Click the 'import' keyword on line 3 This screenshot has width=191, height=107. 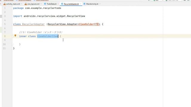(18, 16)
